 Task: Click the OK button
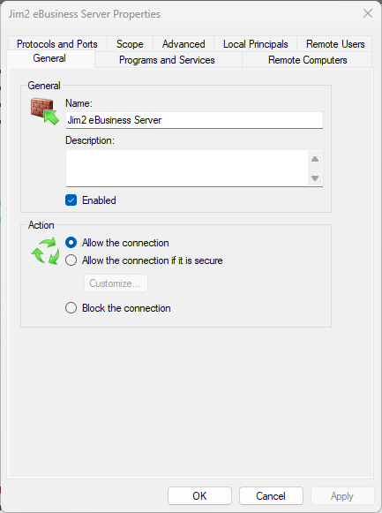point(199,495)
